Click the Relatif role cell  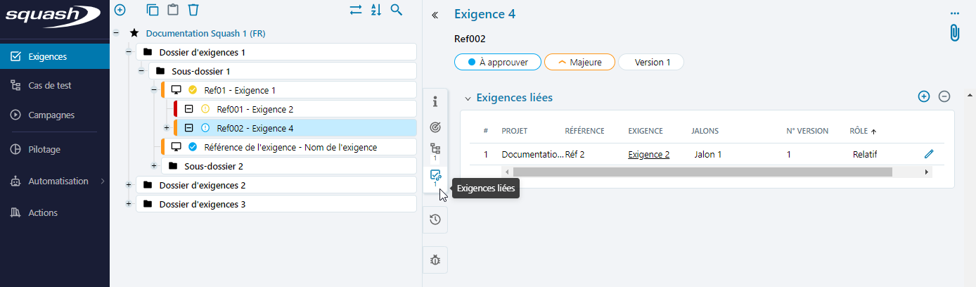[865, 155]
